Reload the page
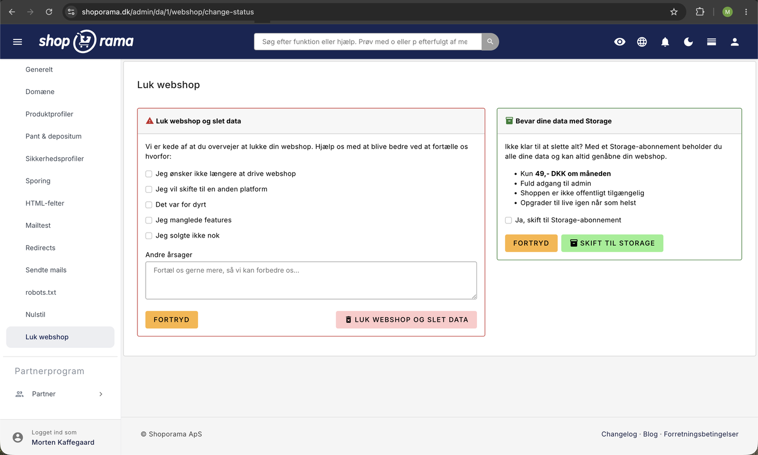Viewport: 758px width, 455px height. coord(49,11)
